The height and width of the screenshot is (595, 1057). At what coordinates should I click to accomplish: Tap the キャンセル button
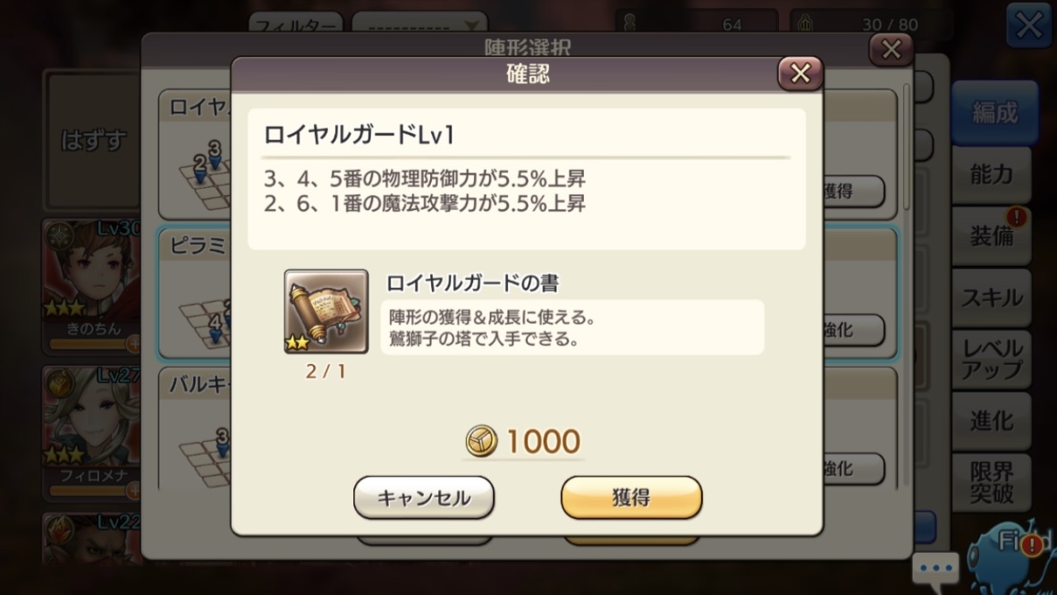(x=424, y=497)
